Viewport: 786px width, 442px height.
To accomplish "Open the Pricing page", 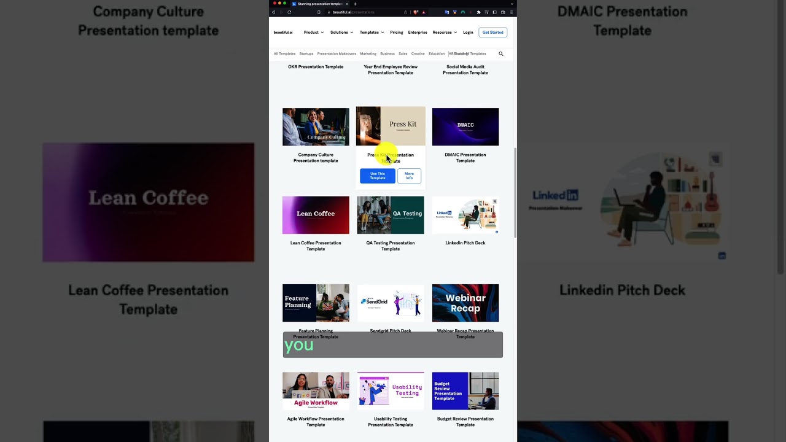I will (x=397, y=33).
